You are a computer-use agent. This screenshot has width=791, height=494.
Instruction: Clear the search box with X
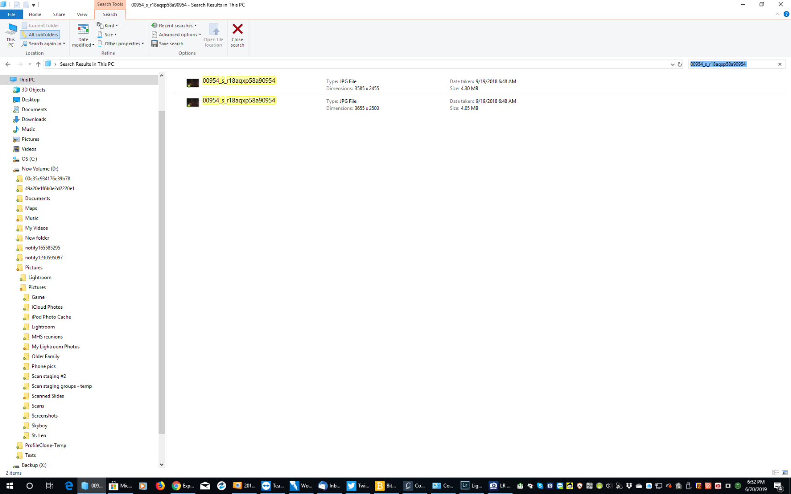pos(780,64)
